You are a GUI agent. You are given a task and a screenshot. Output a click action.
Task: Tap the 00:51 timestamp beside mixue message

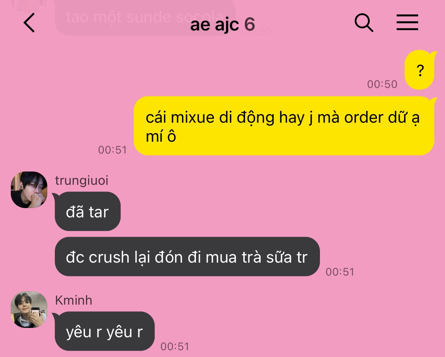click(x=113, y=150)
